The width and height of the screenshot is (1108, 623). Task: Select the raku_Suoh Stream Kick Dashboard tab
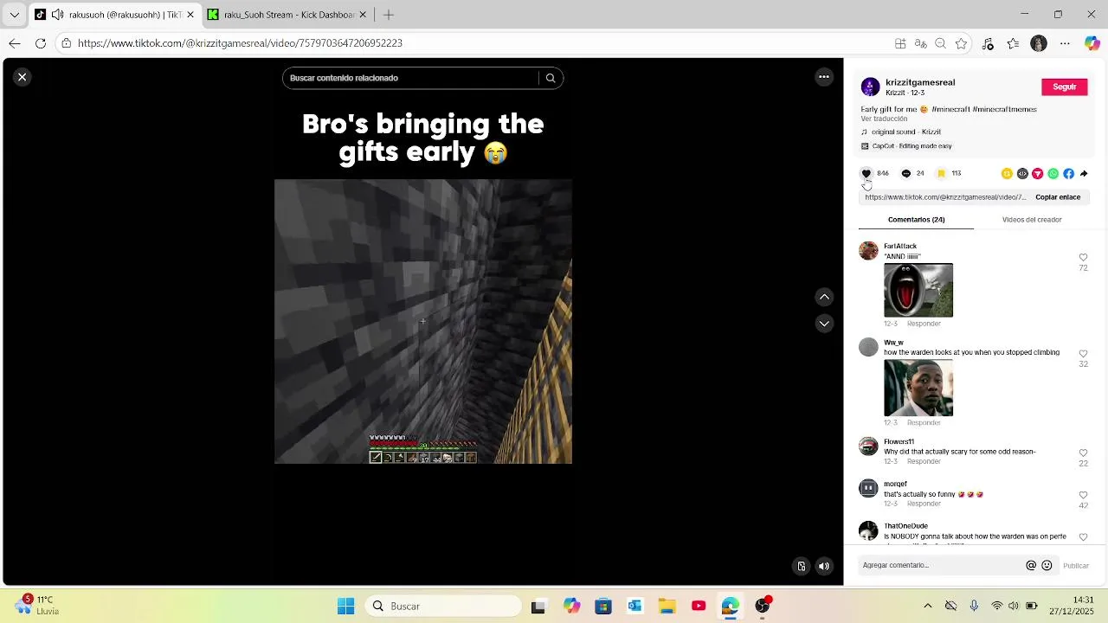point(288,15)
